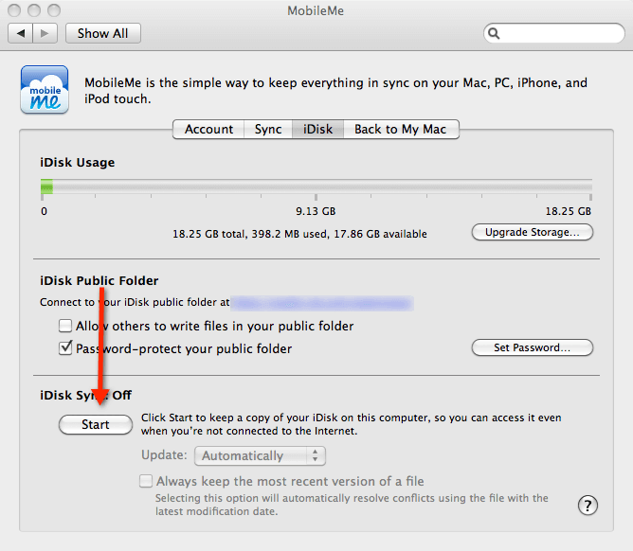The height and width of the screenshot is (551, 633).
Task: Click the Set Password button
Action: pyautogui.click(x=532, y=347)
